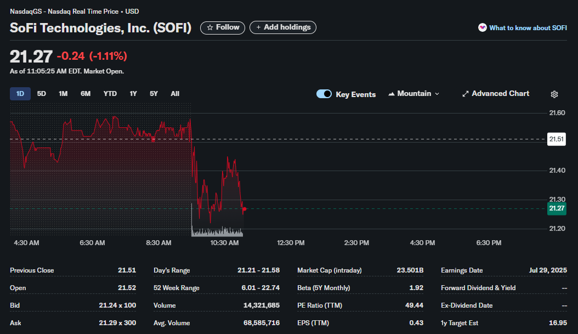Click the SoFi Technologies, Inc. (SOFI) heading
Viewport: 578px width, 334px height.
point(101,28)
